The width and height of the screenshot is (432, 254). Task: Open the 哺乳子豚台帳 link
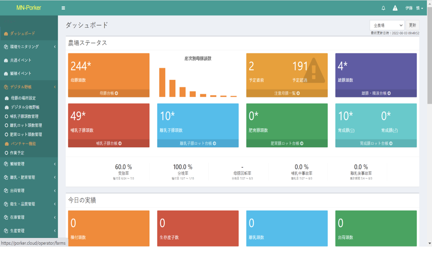109,143
